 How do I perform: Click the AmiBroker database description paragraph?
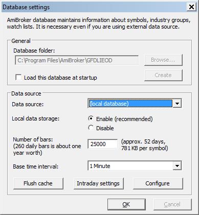[99, 23]
